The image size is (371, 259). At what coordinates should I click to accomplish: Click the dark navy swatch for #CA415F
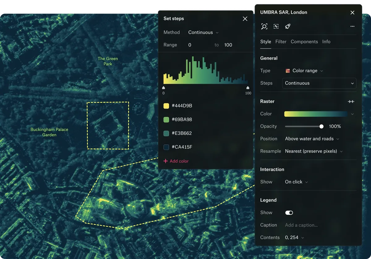(166, 147)
